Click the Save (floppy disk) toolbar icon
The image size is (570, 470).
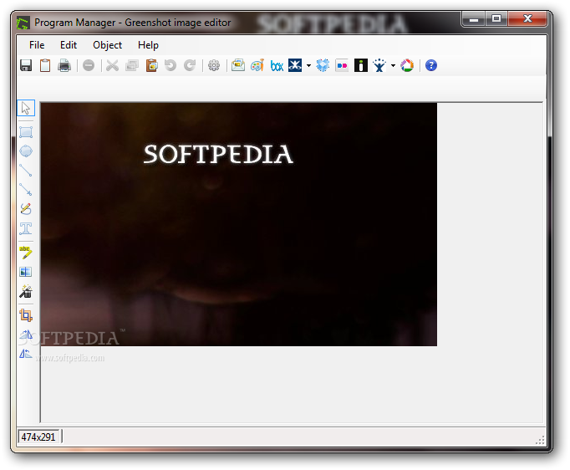26,65
